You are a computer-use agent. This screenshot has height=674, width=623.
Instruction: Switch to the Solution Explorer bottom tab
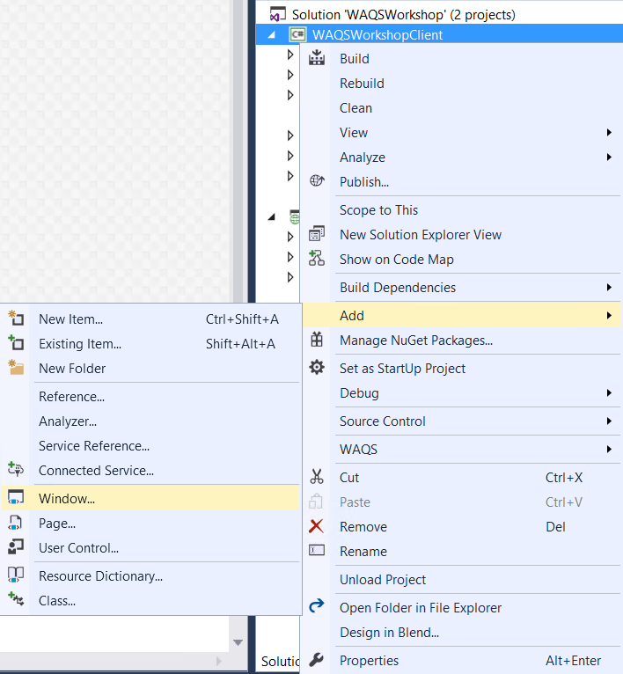coord(280,661)
